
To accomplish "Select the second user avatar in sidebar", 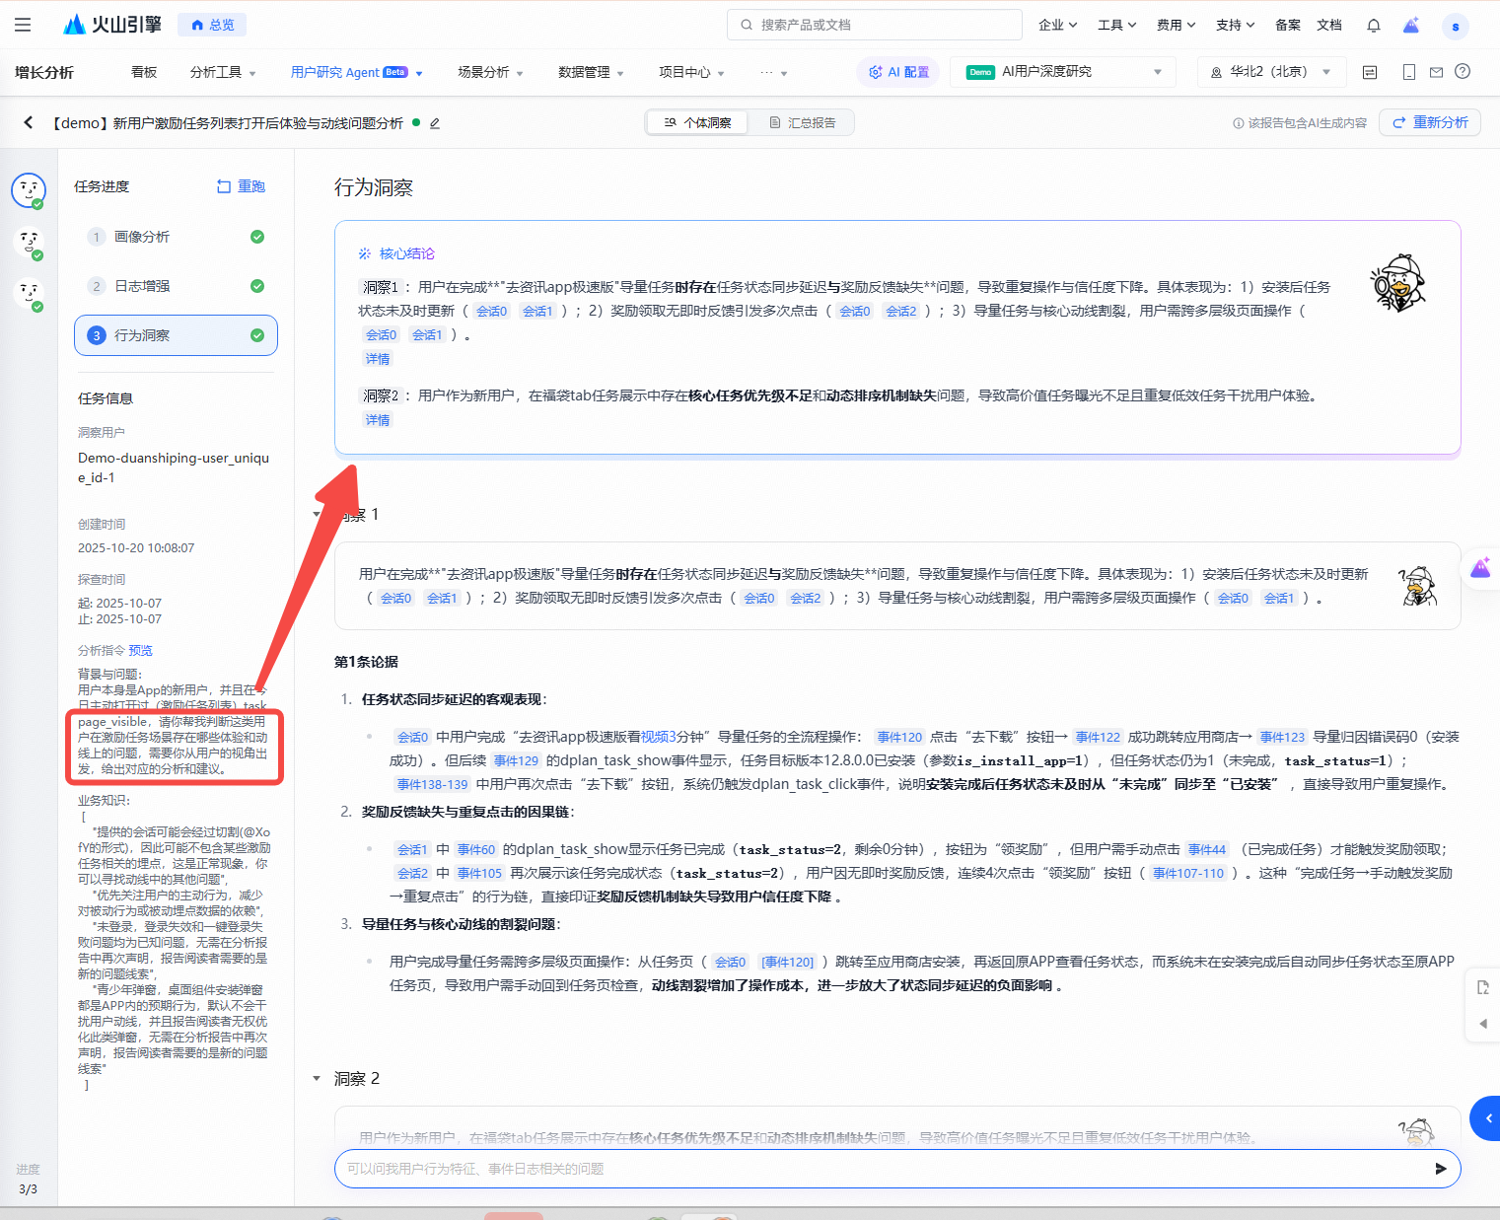I will pos(30,242).
